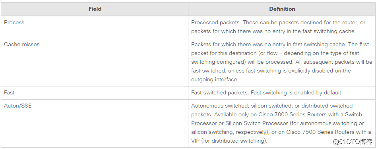Image resolution: width=376 pixels, height=149 pixels.
Task: Click the Autonomous switched definition paragraph
Action: click(x=281, y=123)
